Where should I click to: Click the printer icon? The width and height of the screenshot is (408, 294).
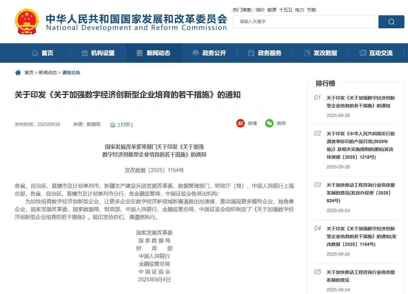pyautogui.click(x=113, y=125)
